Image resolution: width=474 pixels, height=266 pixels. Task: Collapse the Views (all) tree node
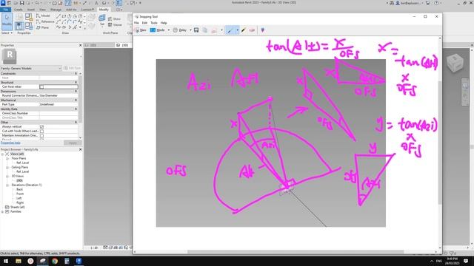tap(3, 154)
